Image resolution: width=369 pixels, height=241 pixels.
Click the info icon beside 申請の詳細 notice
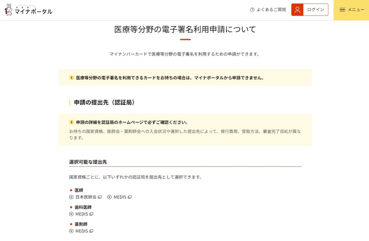pos(71,122)
